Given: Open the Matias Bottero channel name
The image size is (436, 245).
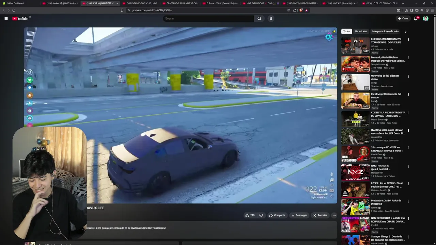Looking at the screenshot, I should tap(378, 119).
